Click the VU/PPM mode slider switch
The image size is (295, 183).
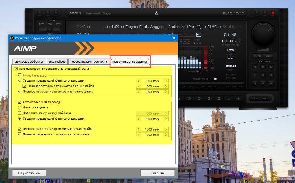pos(50,29)
